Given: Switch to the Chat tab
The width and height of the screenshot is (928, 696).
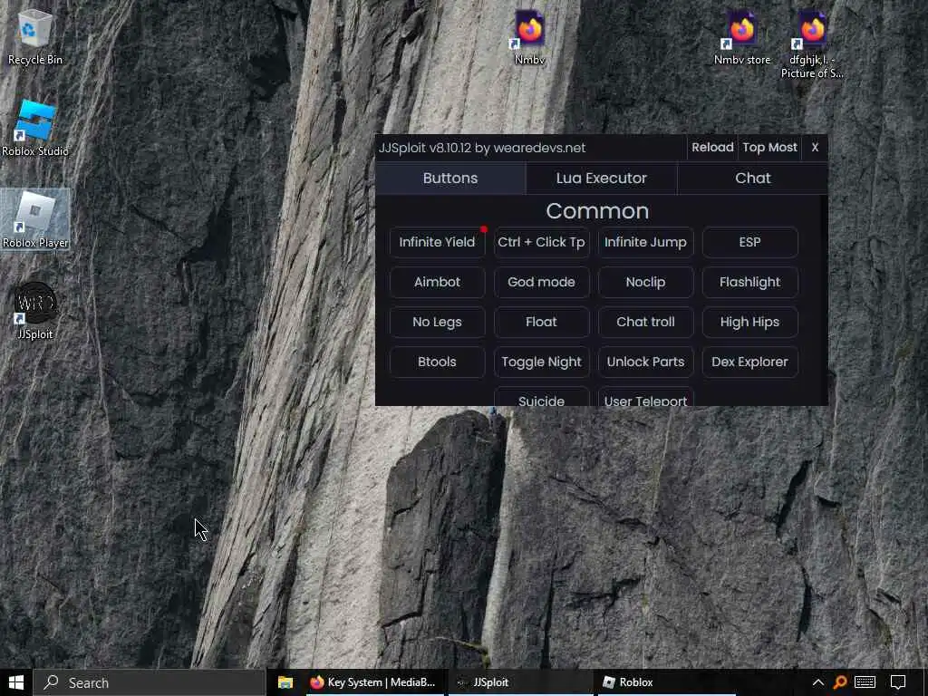Looking at the screenshot, I should [753, 179].
